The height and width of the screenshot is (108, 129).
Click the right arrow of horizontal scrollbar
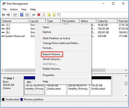click(x=126, y=70)
